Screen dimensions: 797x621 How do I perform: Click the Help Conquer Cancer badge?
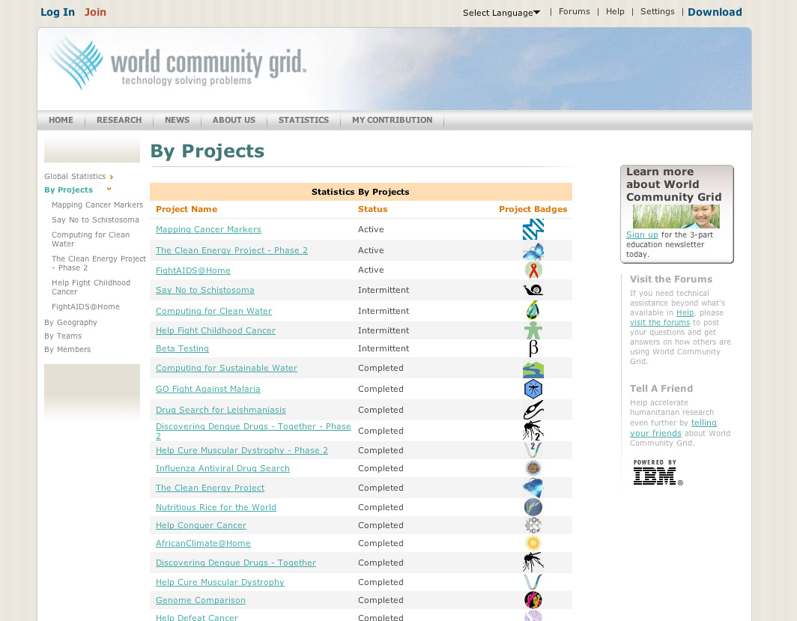pyautogui.click(x=533, y=525)
